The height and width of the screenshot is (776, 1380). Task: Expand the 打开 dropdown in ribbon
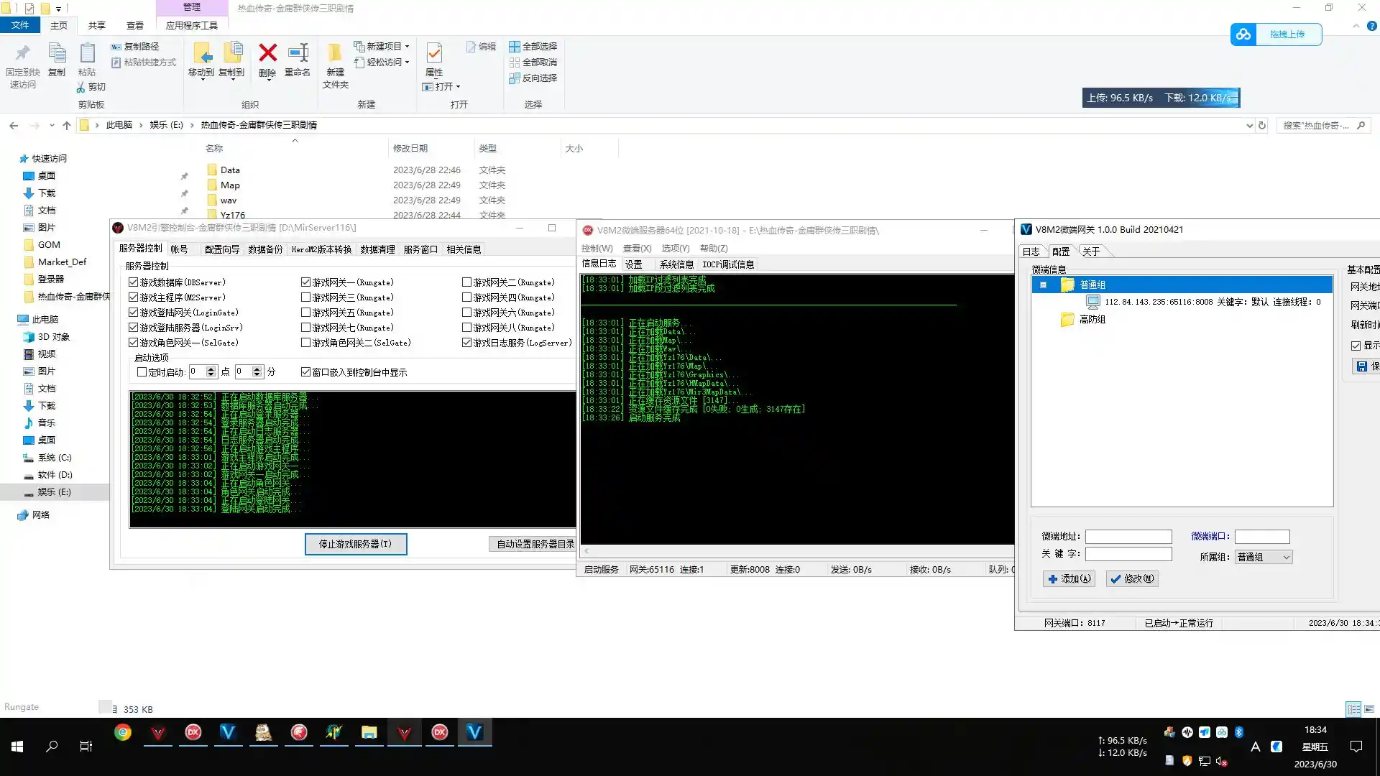pyautogui.click(x=458, y=87)
